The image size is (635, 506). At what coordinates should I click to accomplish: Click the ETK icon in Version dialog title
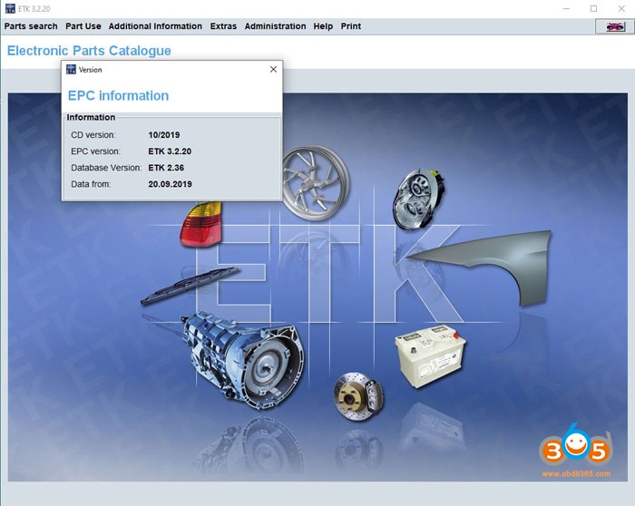tap(71, 69)
